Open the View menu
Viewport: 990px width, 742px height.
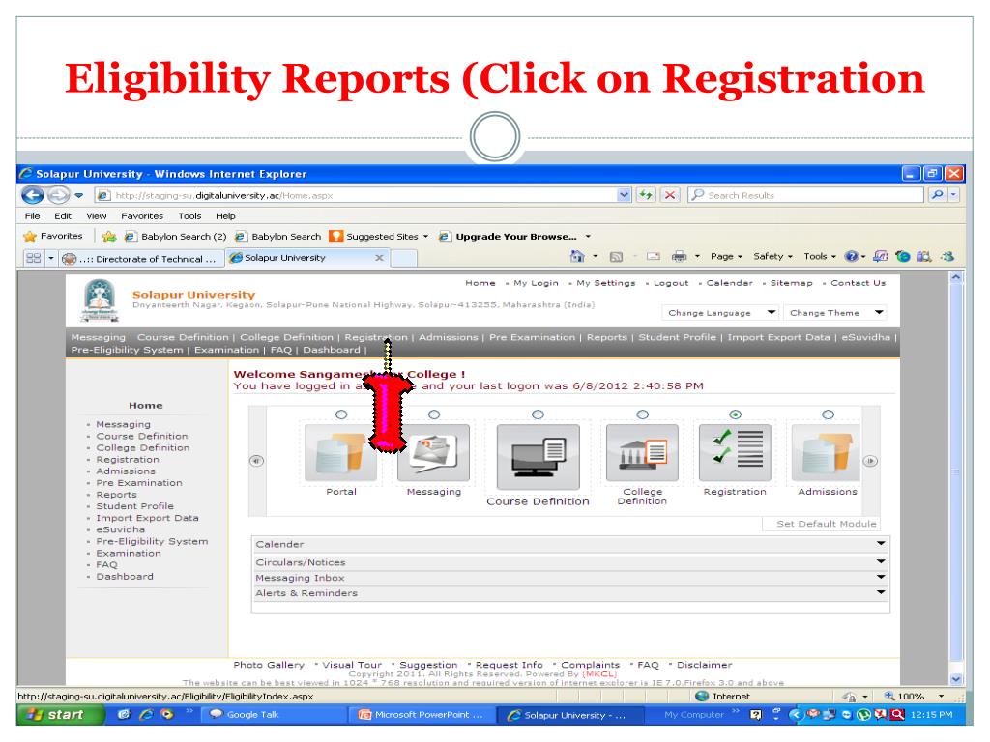click(x=97, y=215)
